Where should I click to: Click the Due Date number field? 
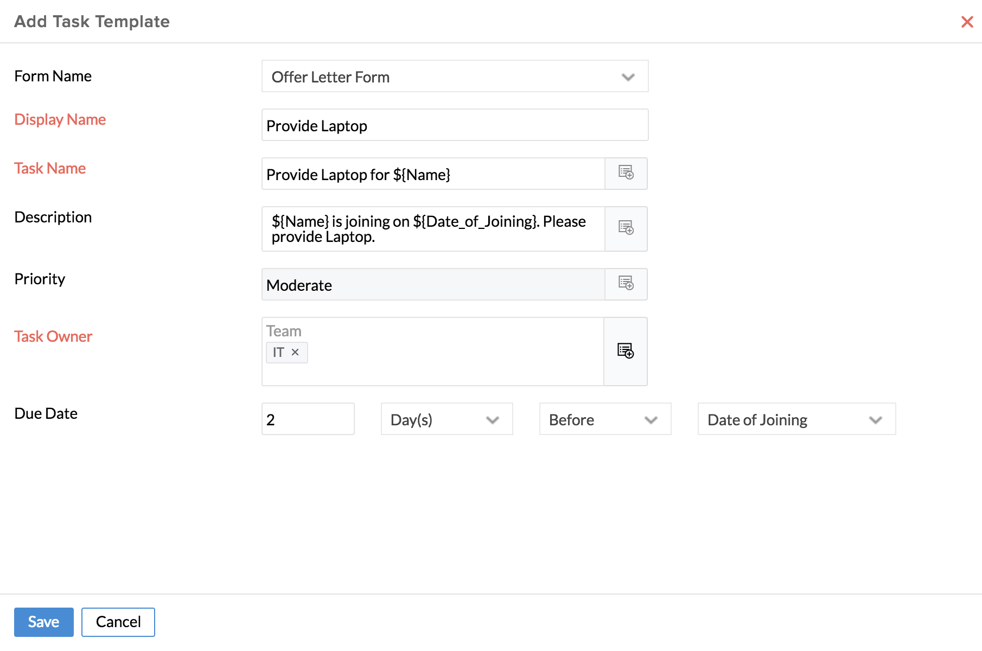[x=308, y=419]
